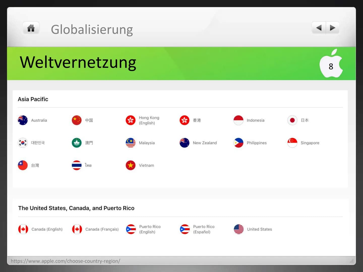Choose the Hong Kong (English) text link
This screenshot has width=363, height=272.
[x=149, y=120]
